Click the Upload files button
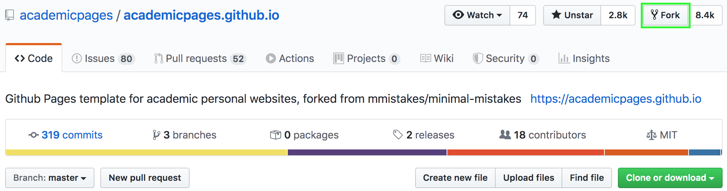 [x=528, y=178]
